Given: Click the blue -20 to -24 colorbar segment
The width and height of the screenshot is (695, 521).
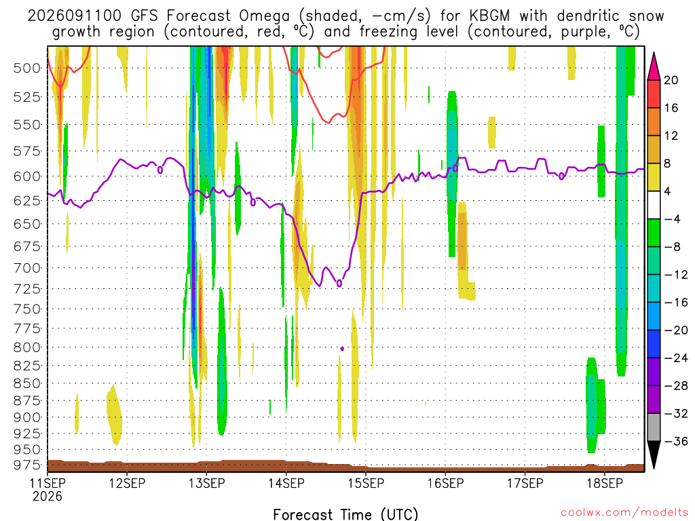Looking at the screenshot, I should tap(654, 344).
